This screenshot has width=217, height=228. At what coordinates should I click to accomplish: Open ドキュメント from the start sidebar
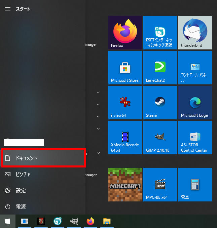click(x=43, y=158)
